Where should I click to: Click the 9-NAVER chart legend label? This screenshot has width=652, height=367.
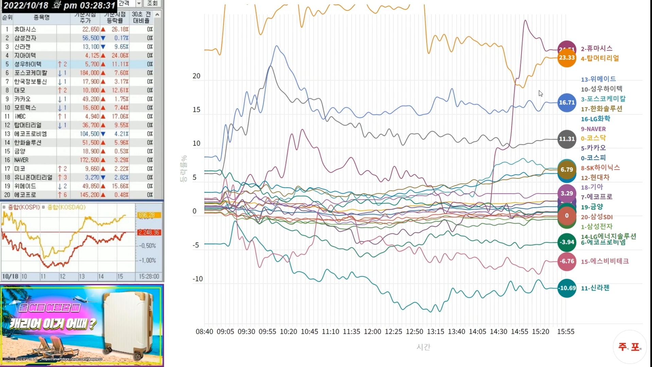click(593, 129)
